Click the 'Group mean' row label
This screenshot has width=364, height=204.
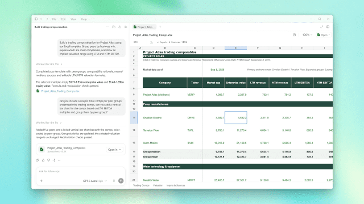tap(151, 157)
